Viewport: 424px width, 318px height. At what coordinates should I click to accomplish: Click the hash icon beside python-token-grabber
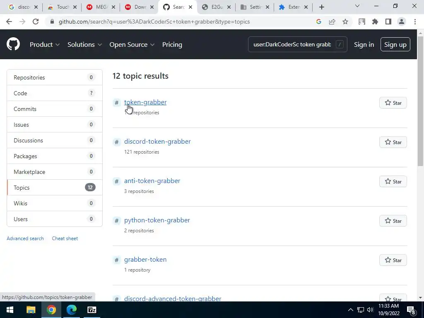[x=116, y=221]
